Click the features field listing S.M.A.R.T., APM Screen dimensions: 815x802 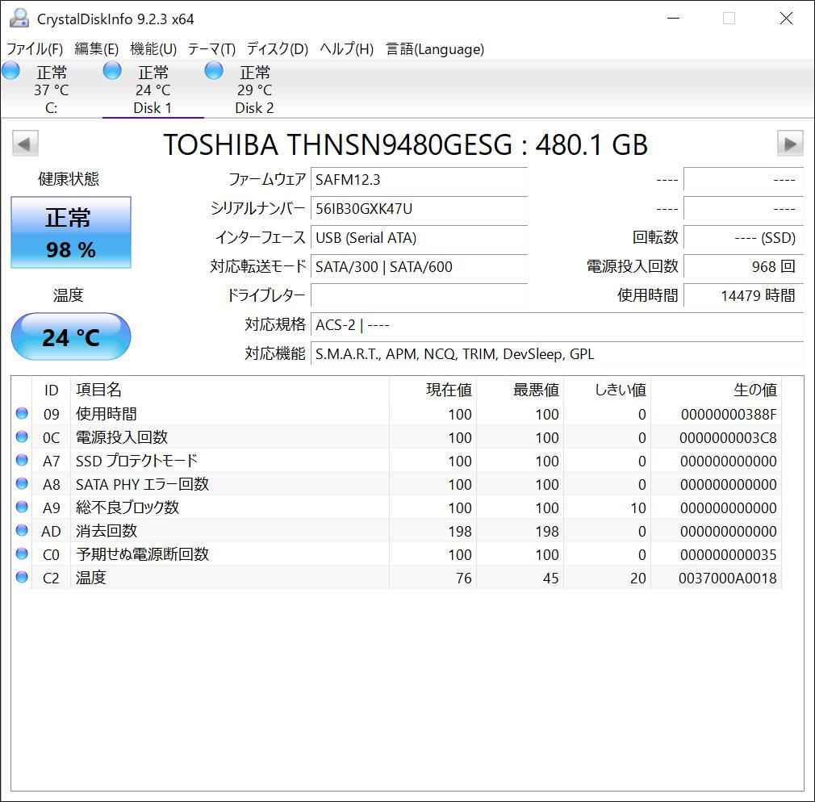[558, 354]
